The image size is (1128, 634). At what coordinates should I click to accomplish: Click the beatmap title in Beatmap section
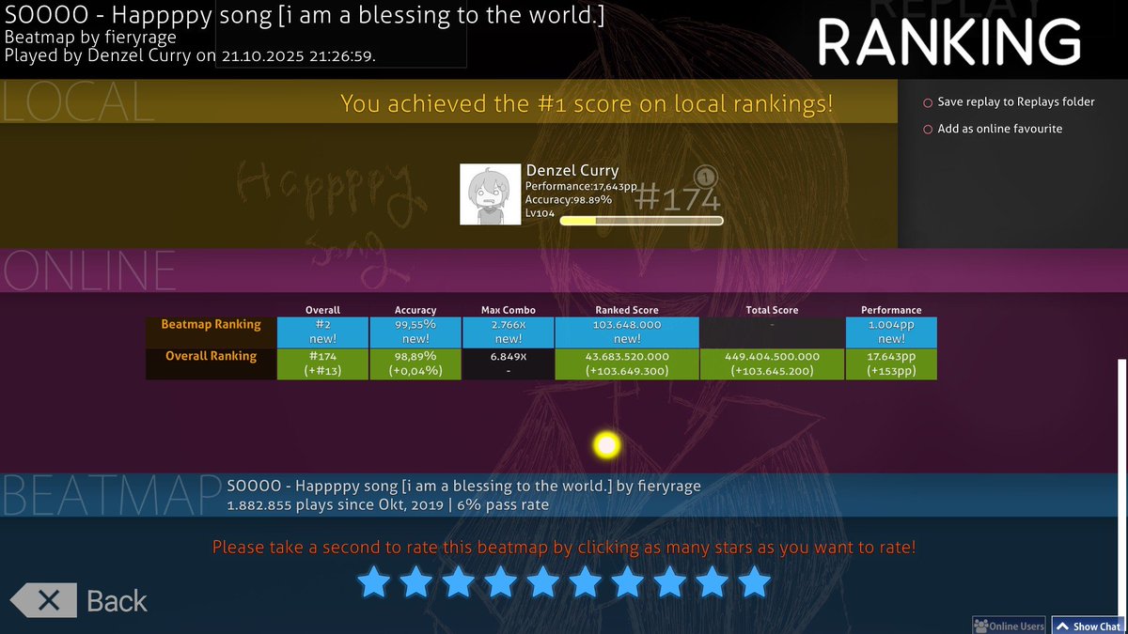pos(463,487)
